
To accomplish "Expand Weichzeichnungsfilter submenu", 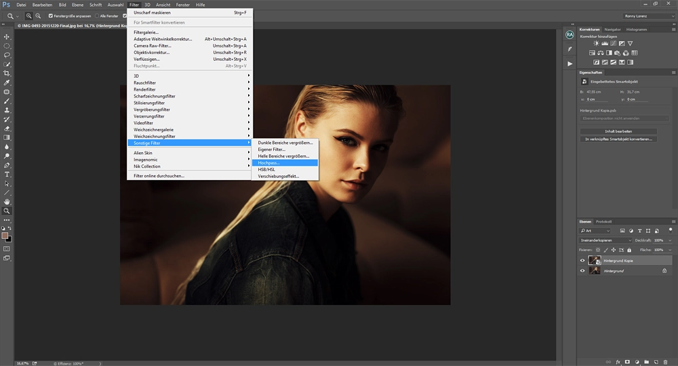I will coord(190,137).
